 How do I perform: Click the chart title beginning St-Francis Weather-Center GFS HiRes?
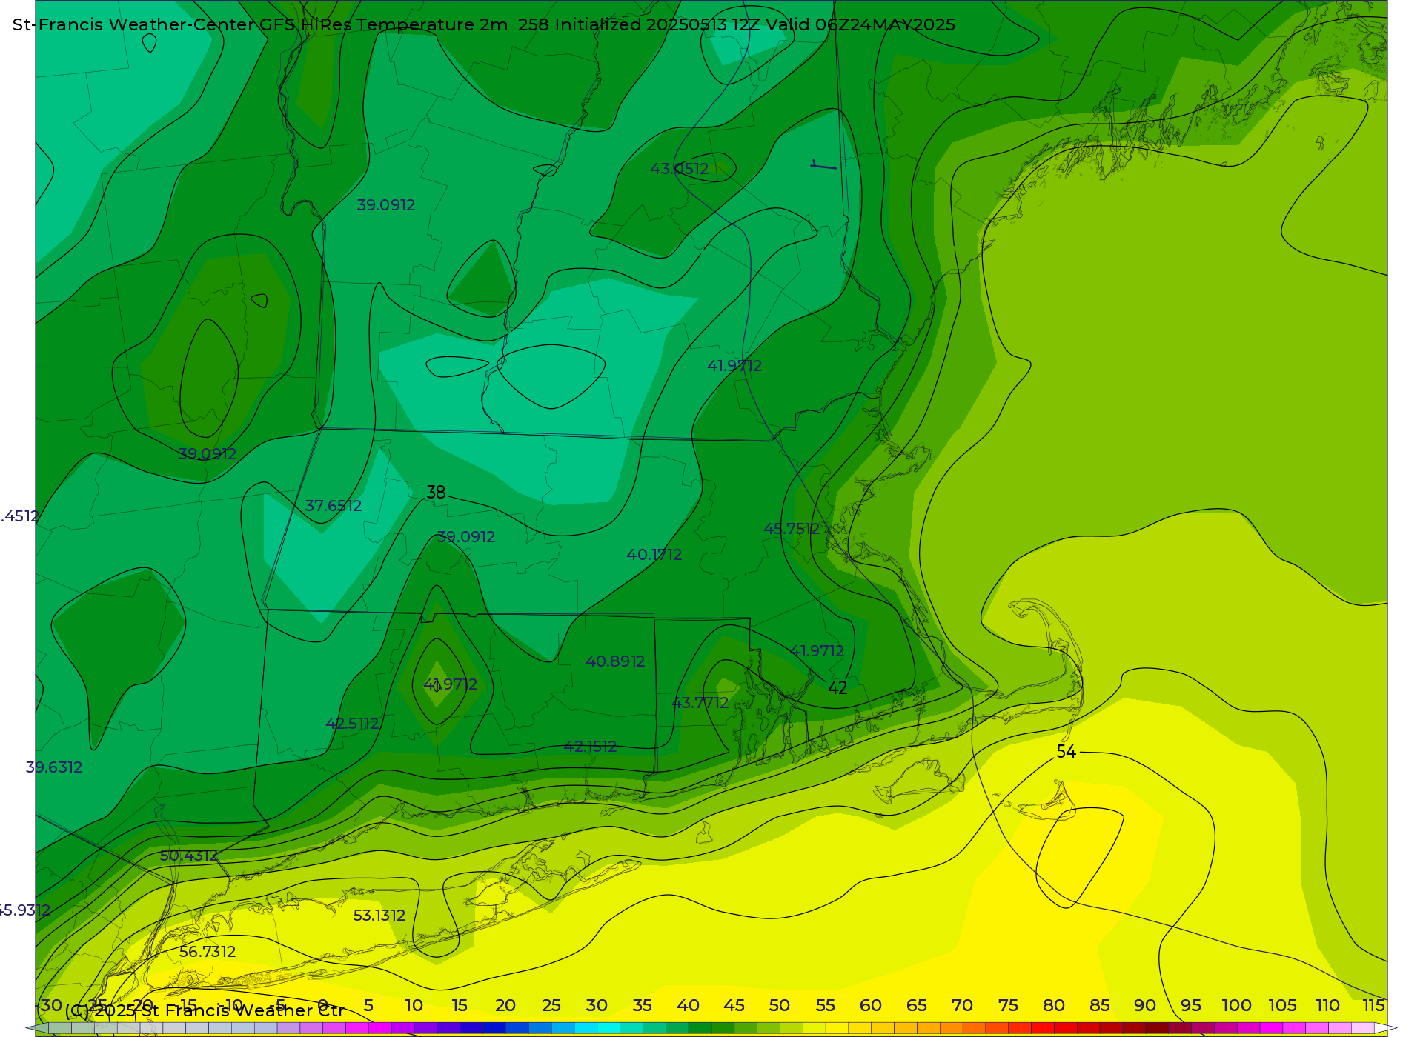484,24
